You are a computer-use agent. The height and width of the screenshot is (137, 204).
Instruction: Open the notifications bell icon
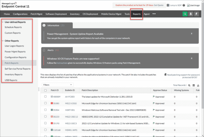tap(191, 14)
